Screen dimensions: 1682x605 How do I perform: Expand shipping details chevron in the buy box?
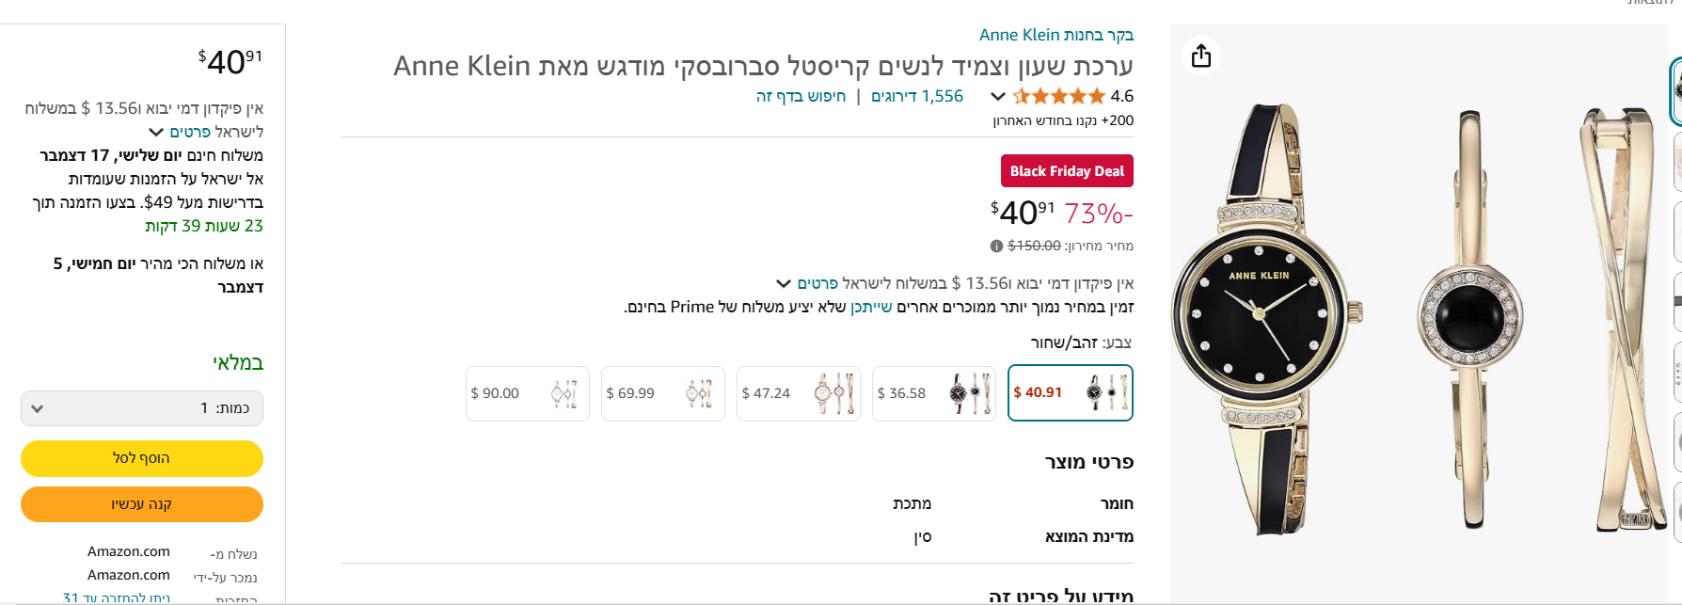click(x=156, y=132)
